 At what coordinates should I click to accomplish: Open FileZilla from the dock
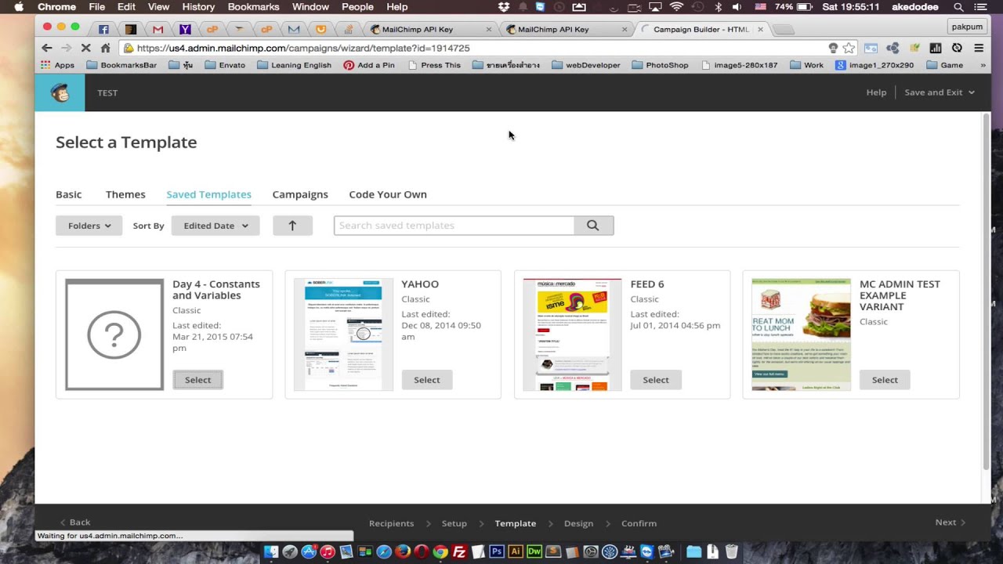[459, 551]
